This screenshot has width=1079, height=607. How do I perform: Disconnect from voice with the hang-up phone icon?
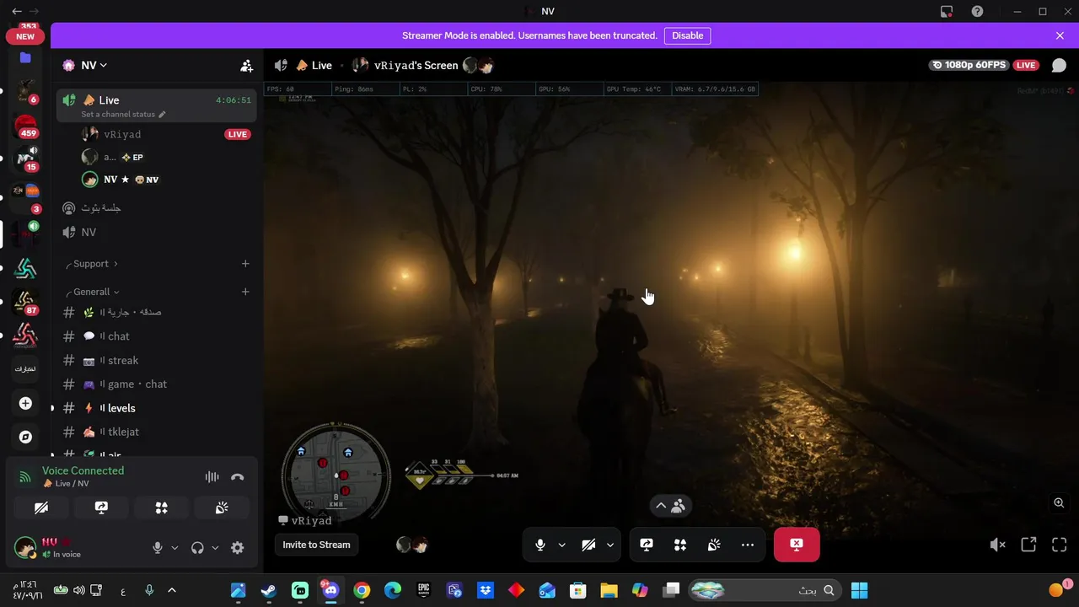point(238,477)
